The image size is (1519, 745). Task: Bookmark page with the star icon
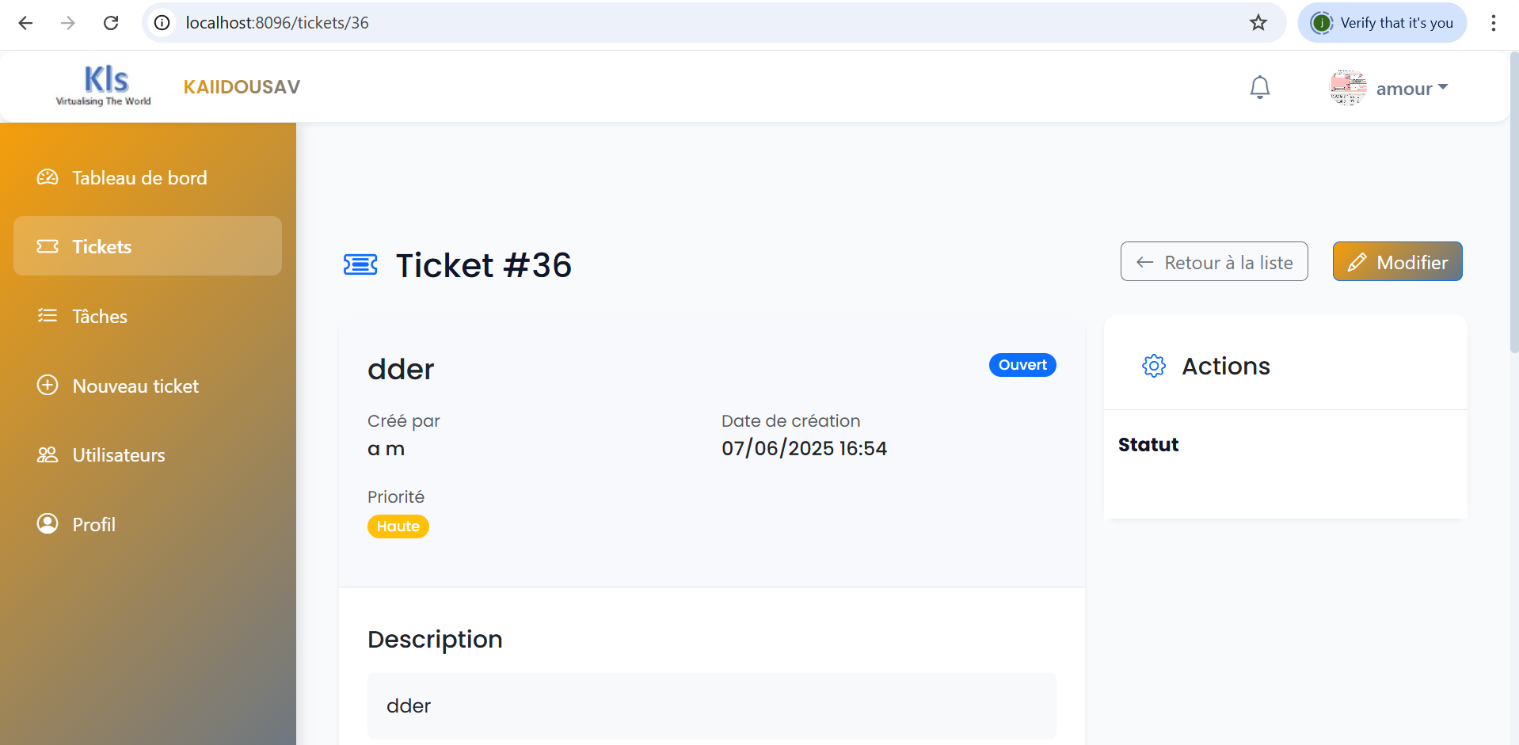point(1258,23)
